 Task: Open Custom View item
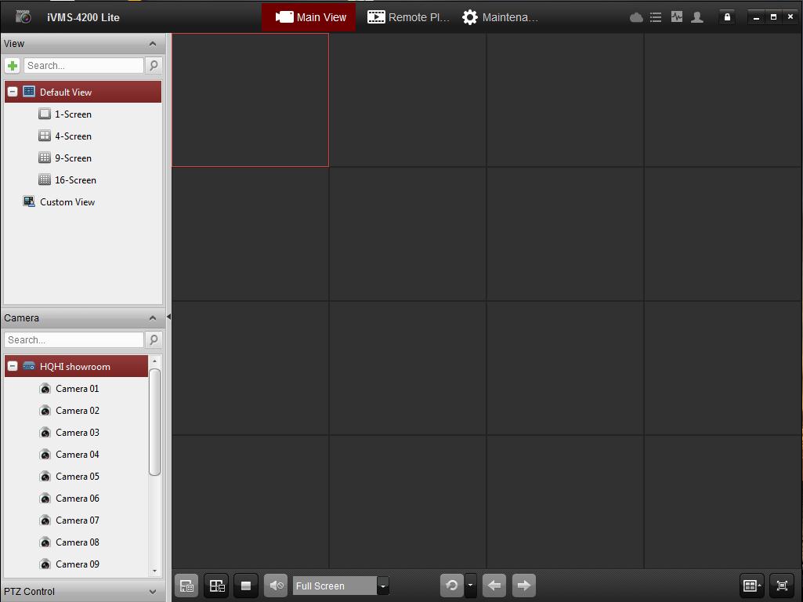67,202
